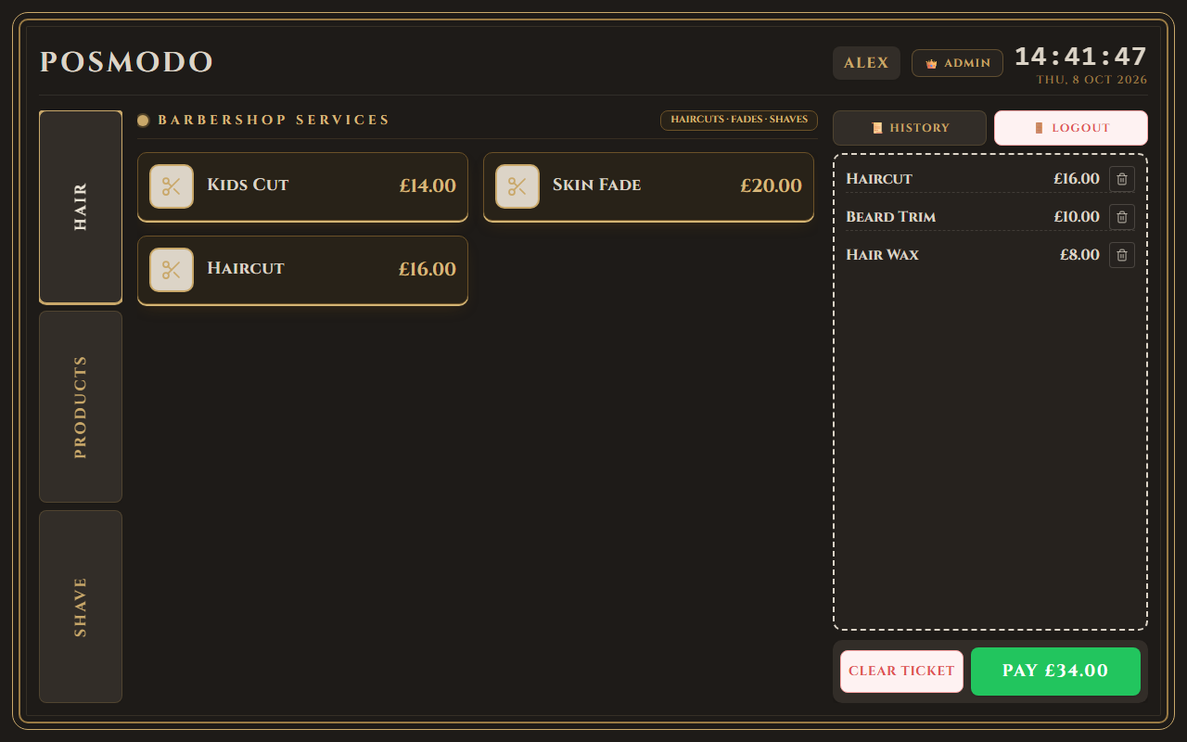Click the £16.00 amount in the ticket
Screen dimensions: 1187x742
click(1077, 179)
